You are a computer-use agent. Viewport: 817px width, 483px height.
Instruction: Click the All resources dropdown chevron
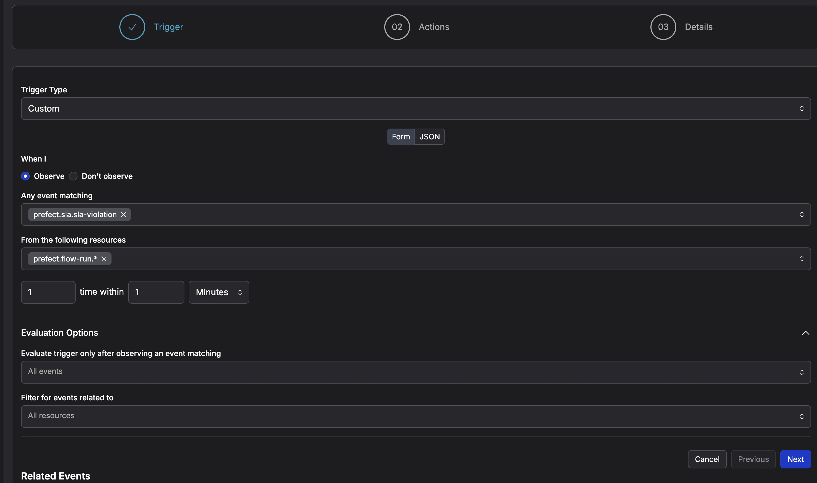802,416
